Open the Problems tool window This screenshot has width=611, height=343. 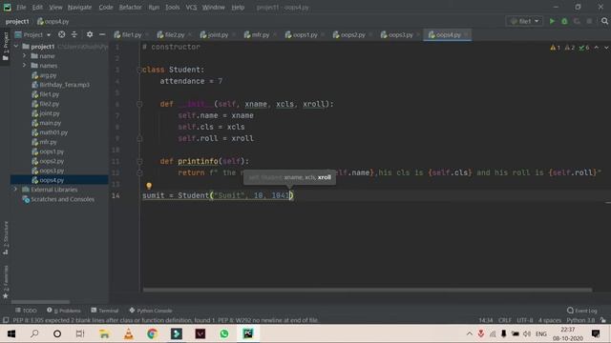(64, 311)
